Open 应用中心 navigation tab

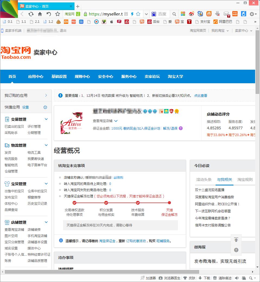coord(35,76)
